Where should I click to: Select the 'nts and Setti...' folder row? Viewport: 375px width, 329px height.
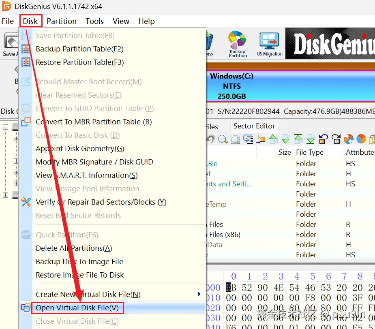pos(291,184)
